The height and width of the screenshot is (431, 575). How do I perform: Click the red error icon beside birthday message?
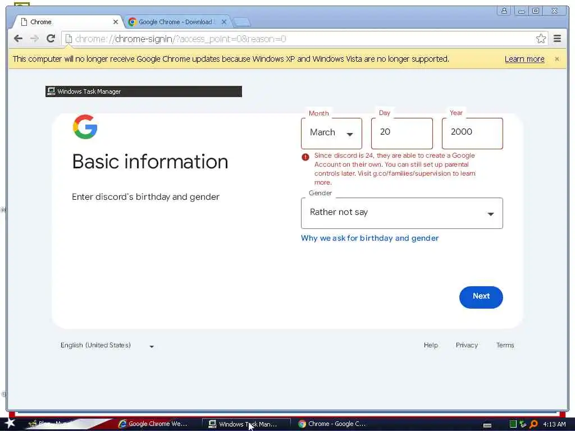pyautogui.click(x=305, y=157)
